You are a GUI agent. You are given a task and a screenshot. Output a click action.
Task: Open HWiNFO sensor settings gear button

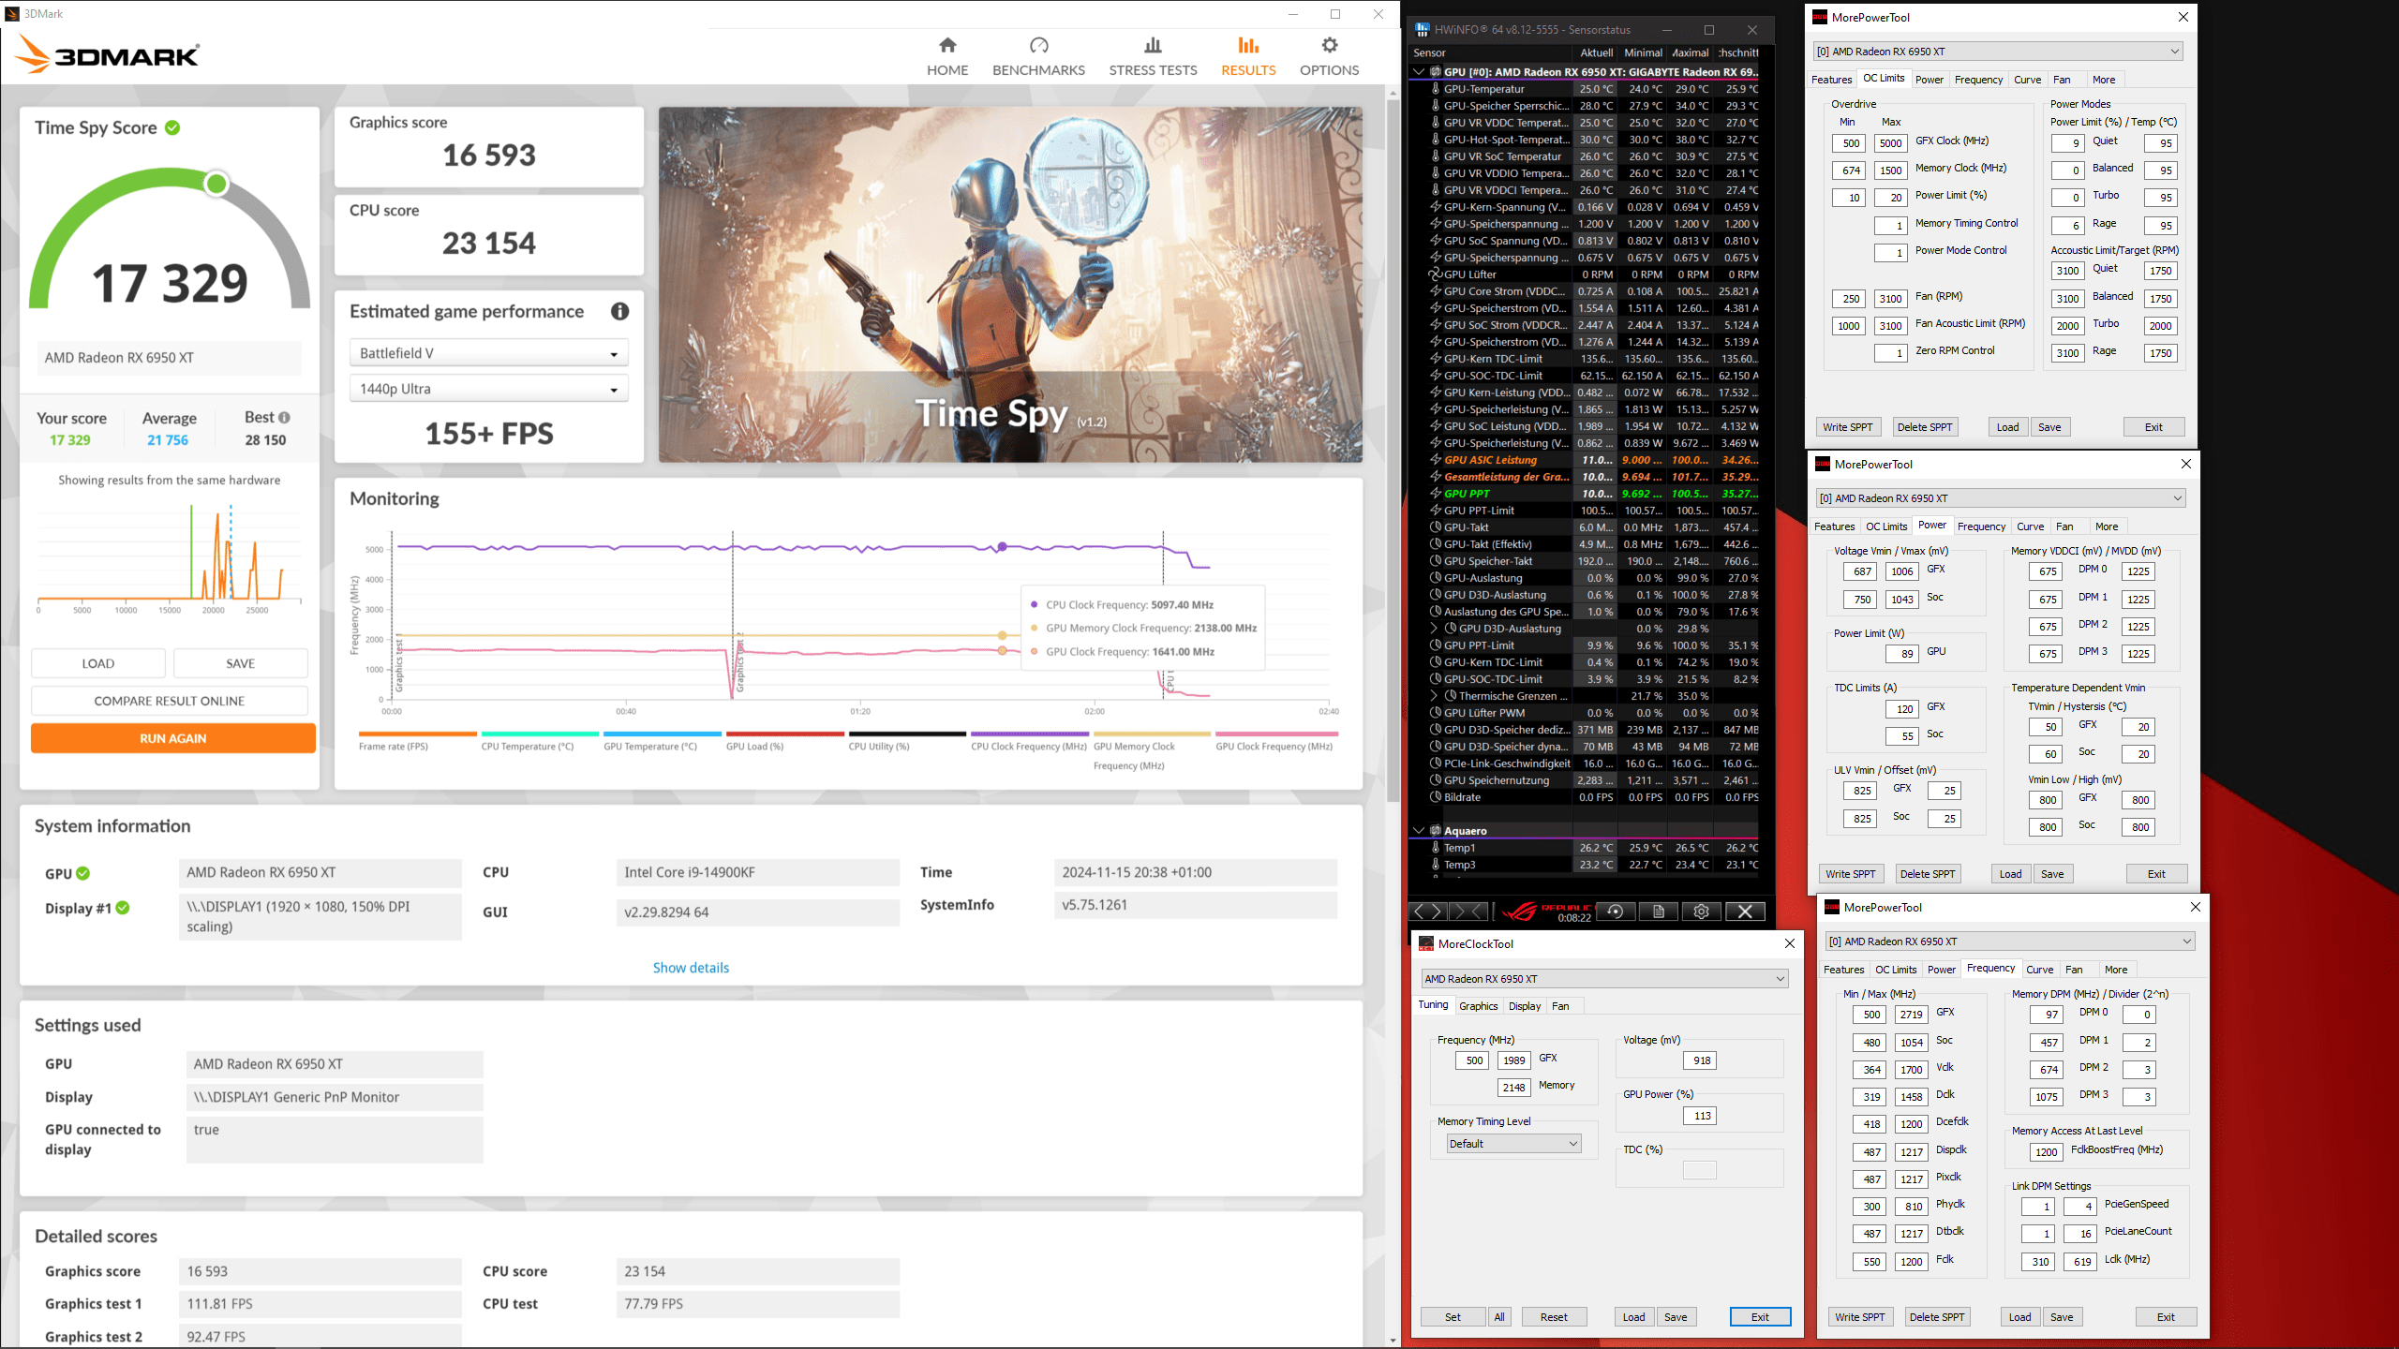tap(1702, 912)
